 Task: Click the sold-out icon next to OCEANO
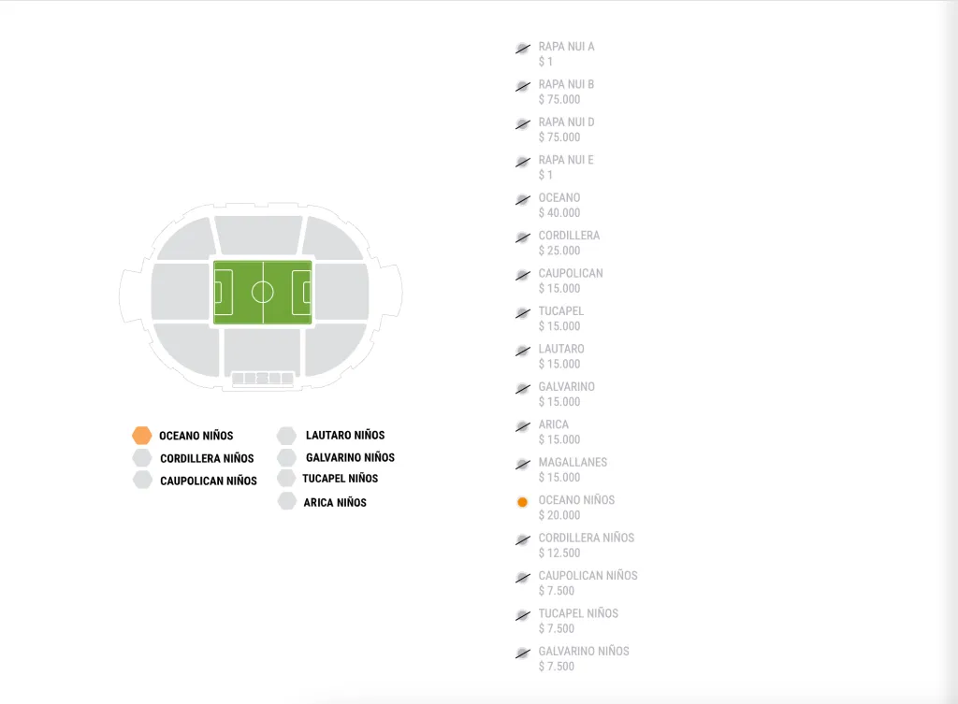(522, 198)
